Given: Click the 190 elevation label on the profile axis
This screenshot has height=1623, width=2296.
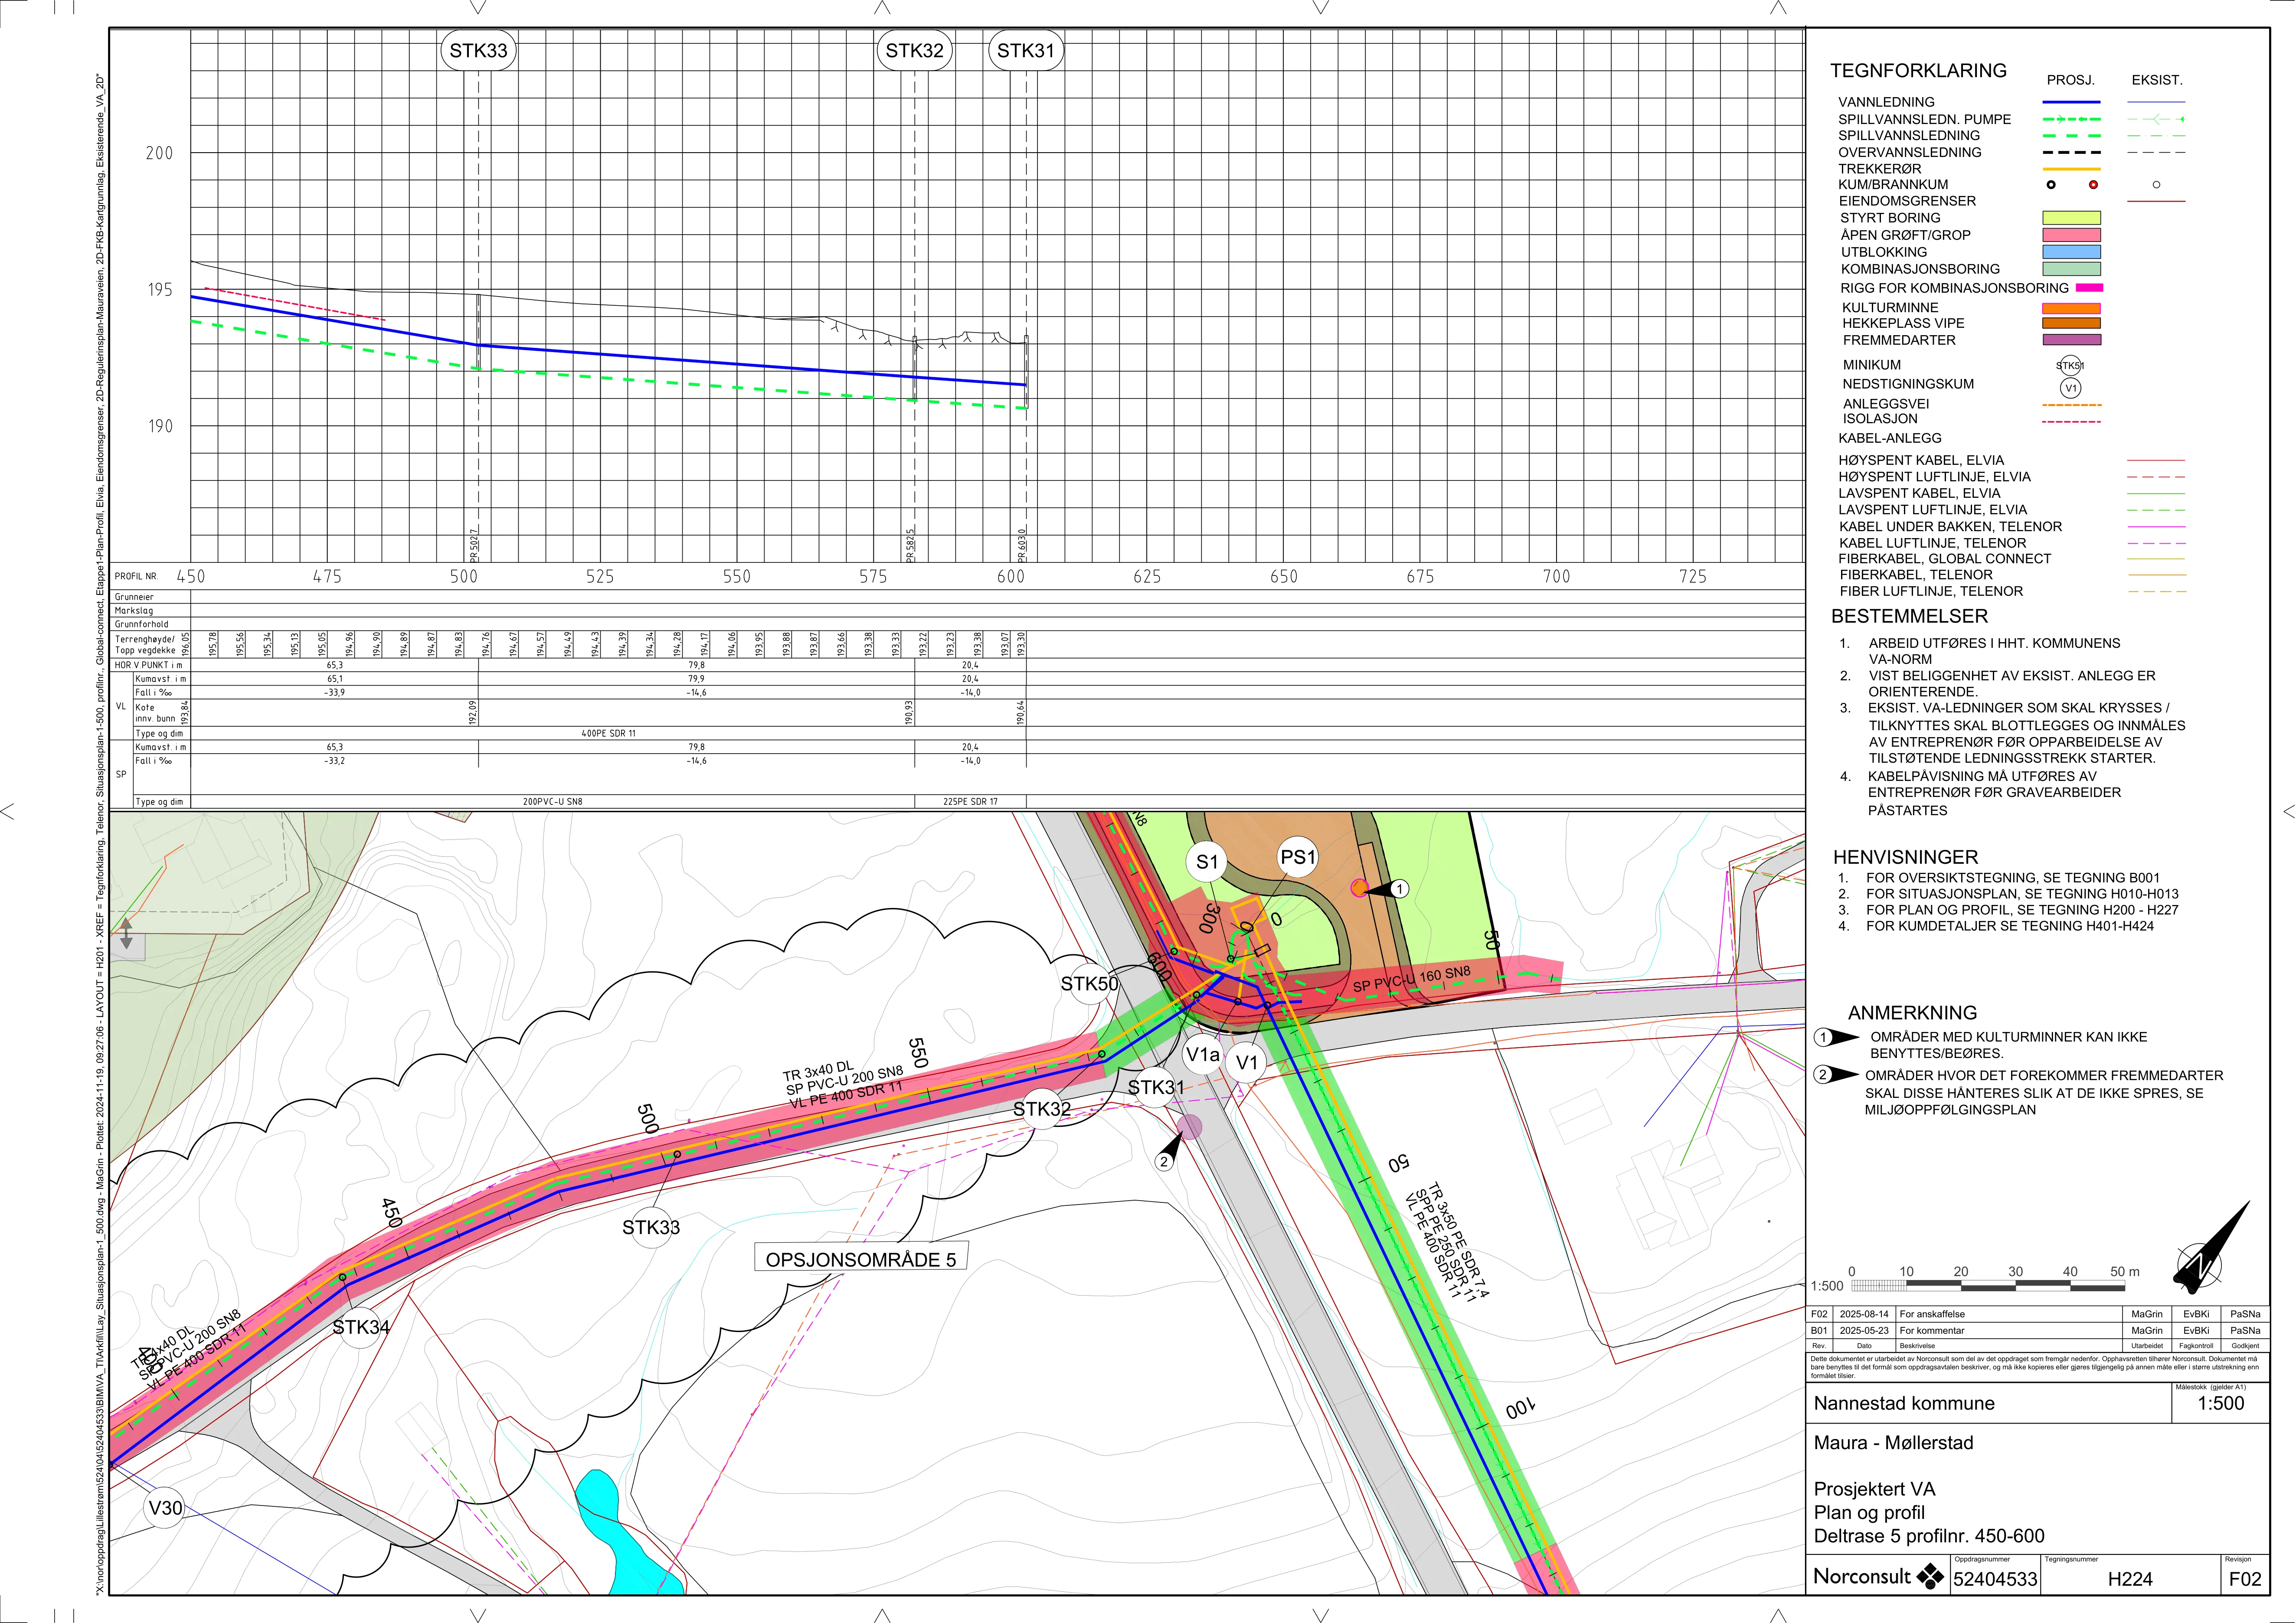Looking at the screenshot, I should pos(159,426).
